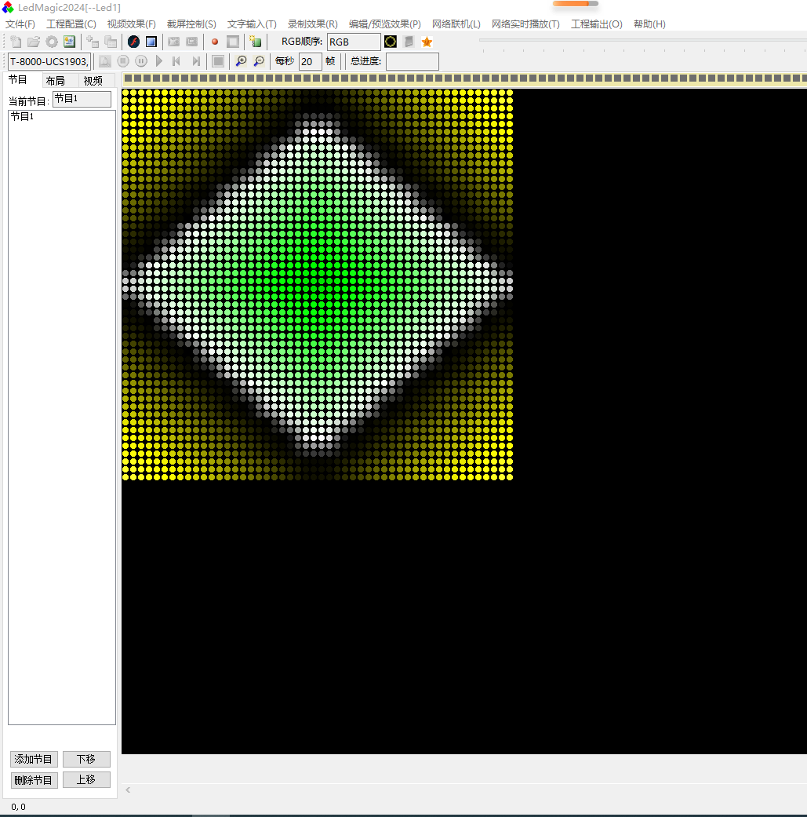Viewport: 807px width, 817px height.
Task: Click the zoom out magnifier icon
Action: 259,61
